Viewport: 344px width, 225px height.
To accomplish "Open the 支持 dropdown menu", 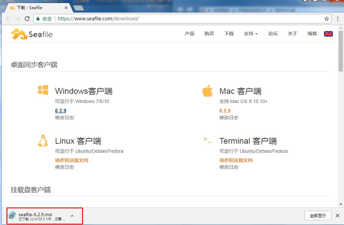I will point(251,34).
